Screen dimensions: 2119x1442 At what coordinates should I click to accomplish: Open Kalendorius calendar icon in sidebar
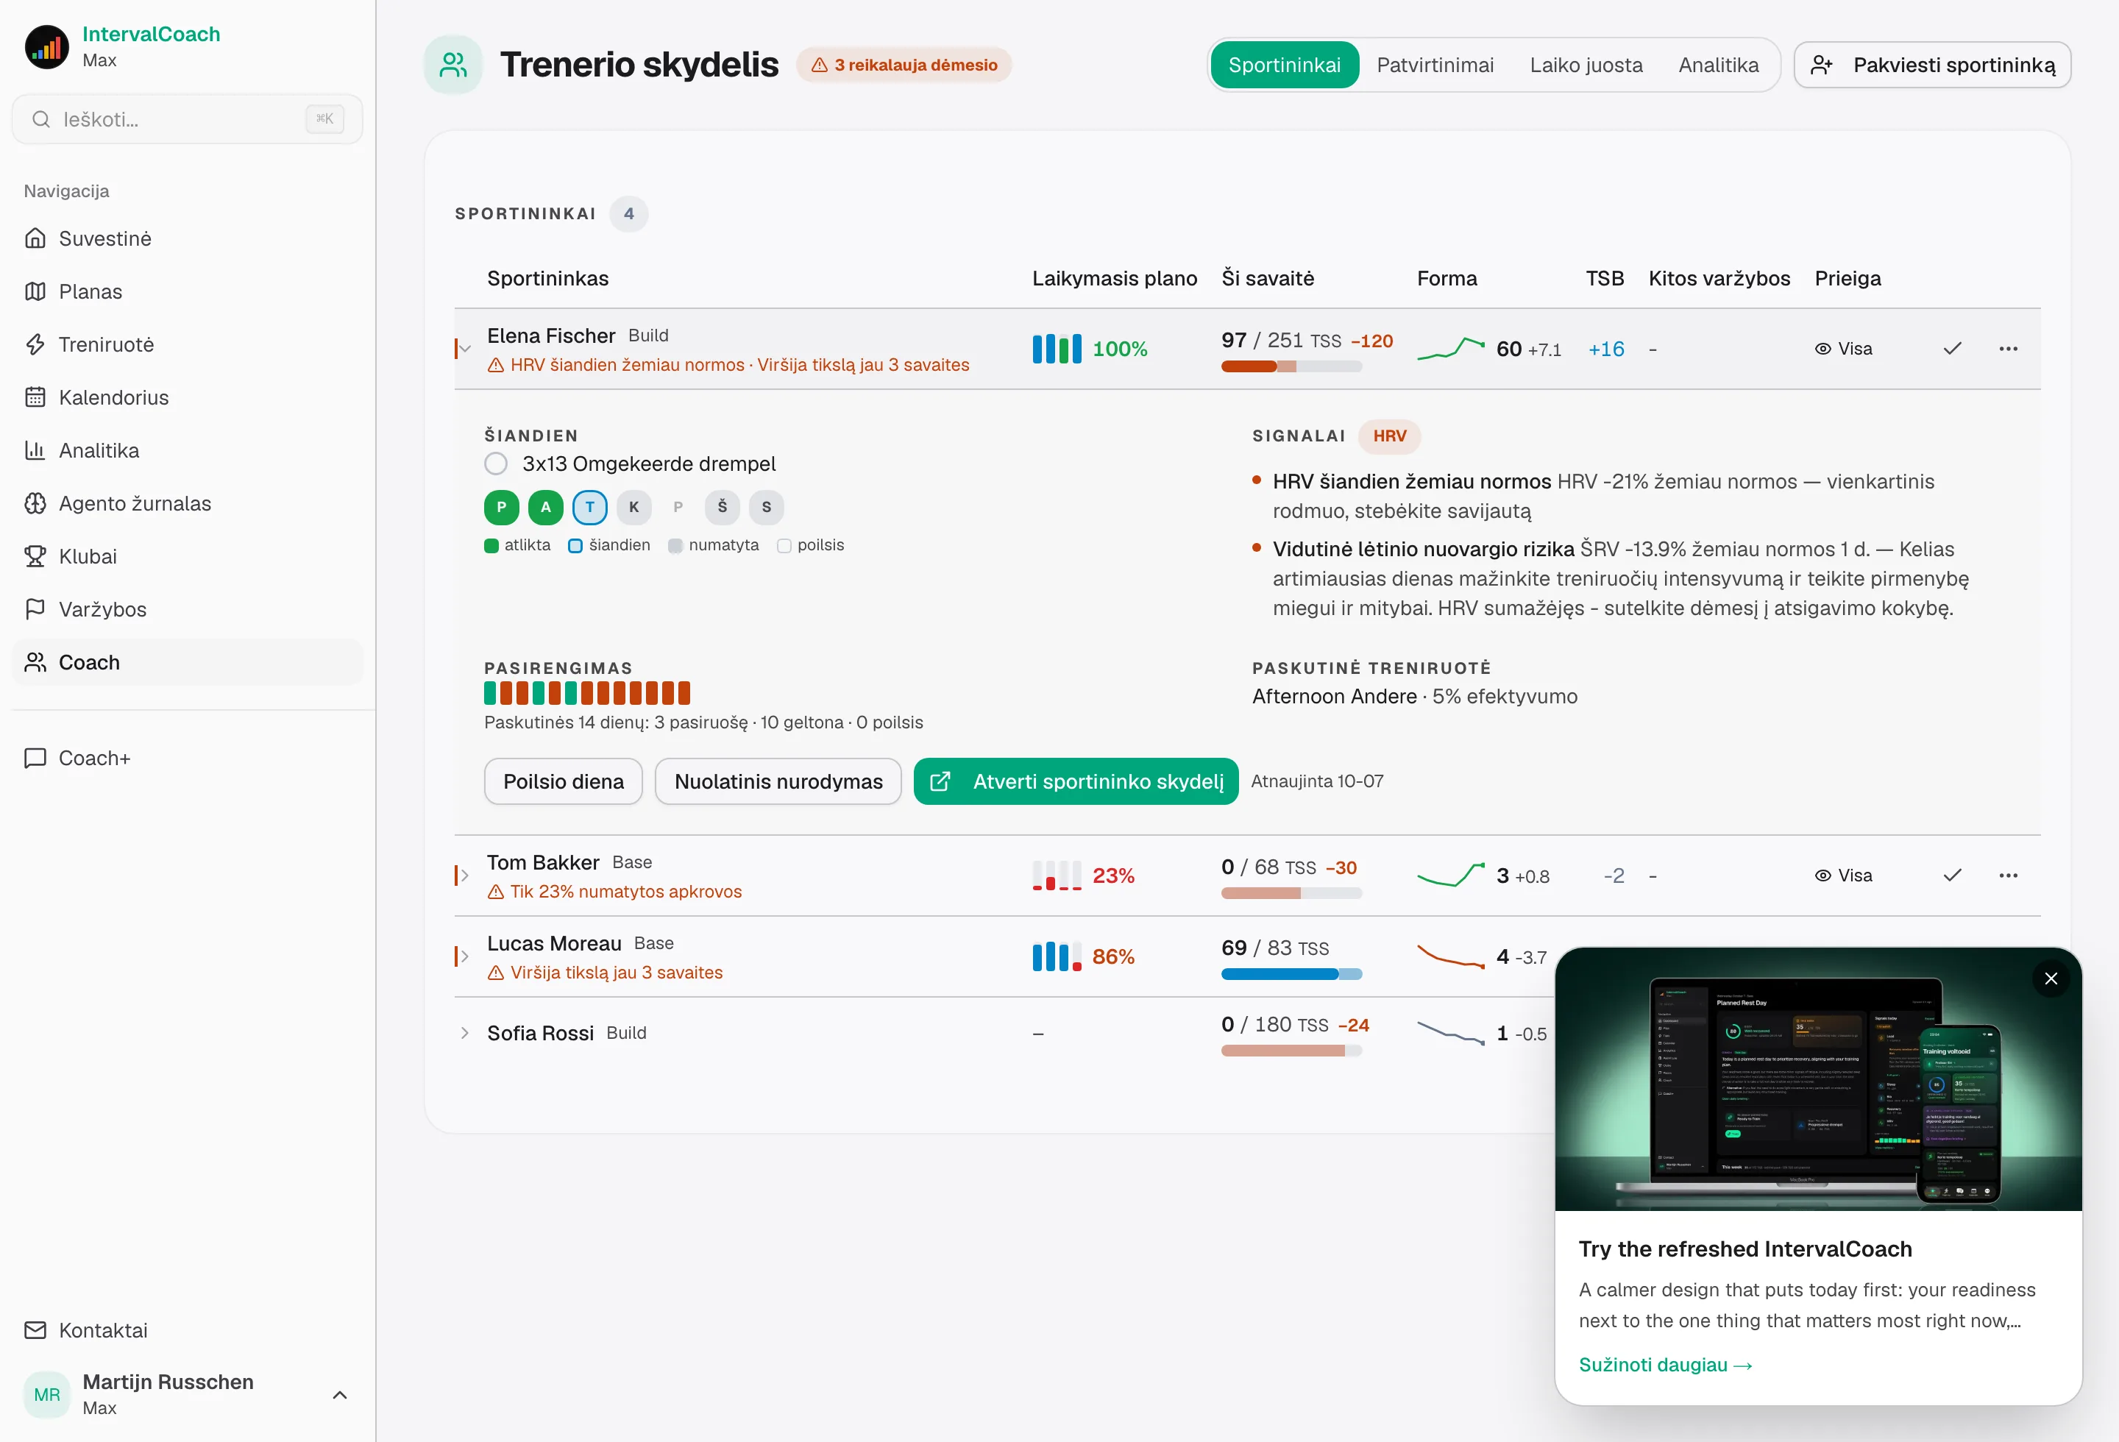coord(35,397)
